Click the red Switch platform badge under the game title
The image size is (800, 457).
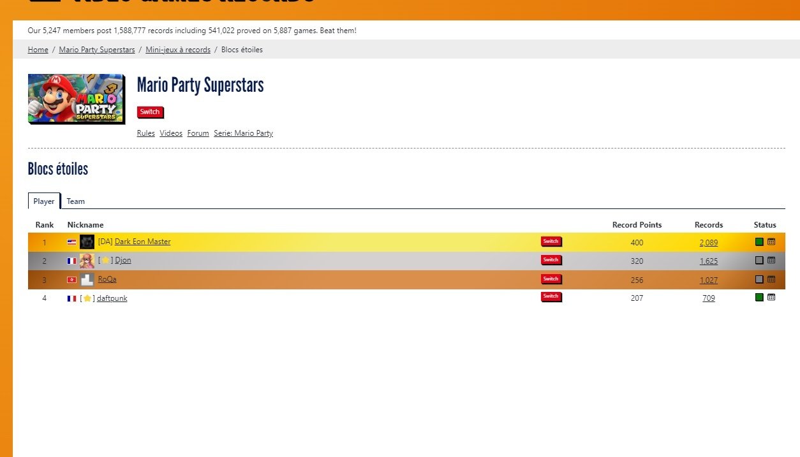pos(151,112)
